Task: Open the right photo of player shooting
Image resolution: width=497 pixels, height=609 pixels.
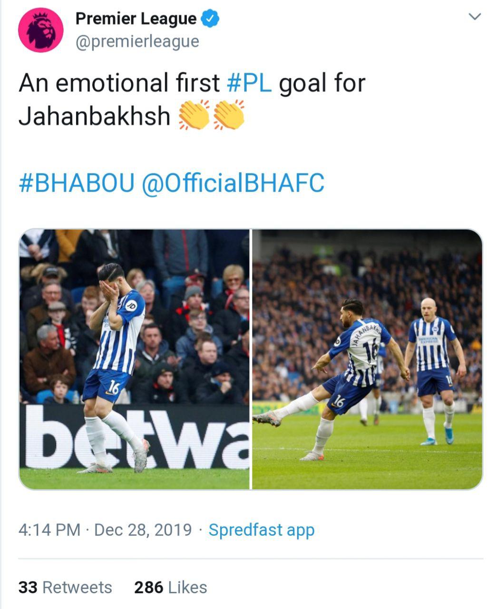Action: click(x=367, y=359)
